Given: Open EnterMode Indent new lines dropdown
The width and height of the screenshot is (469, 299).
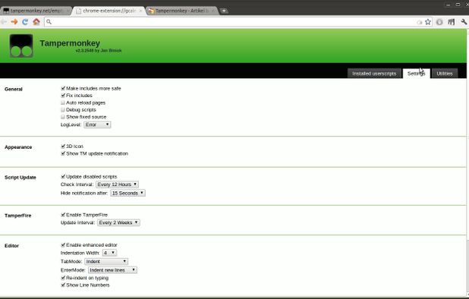Looking at the screenshot, I should [112, 270].
